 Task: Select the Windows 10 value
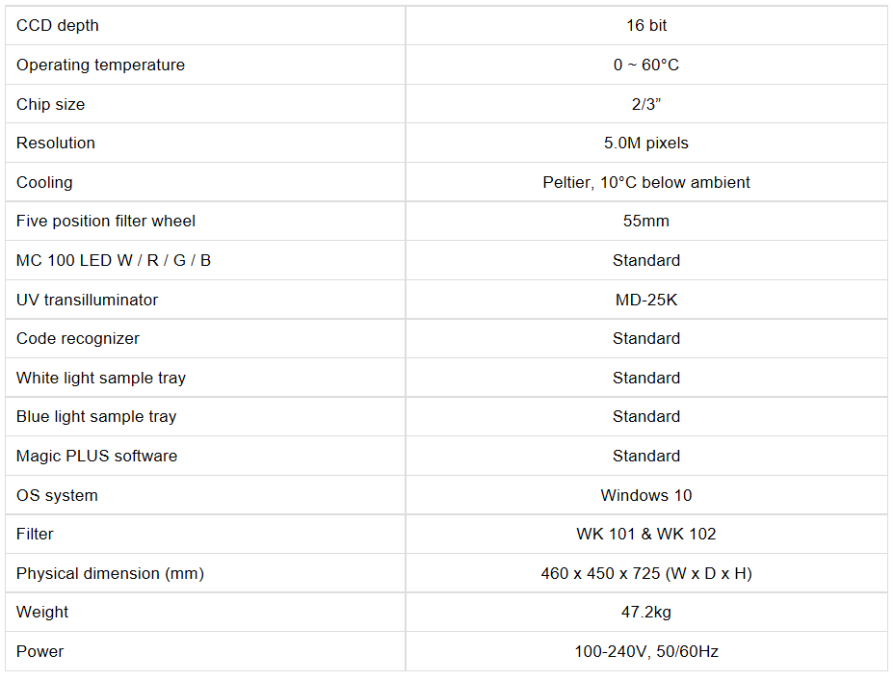pyautogui.click(x=646, y=495)
